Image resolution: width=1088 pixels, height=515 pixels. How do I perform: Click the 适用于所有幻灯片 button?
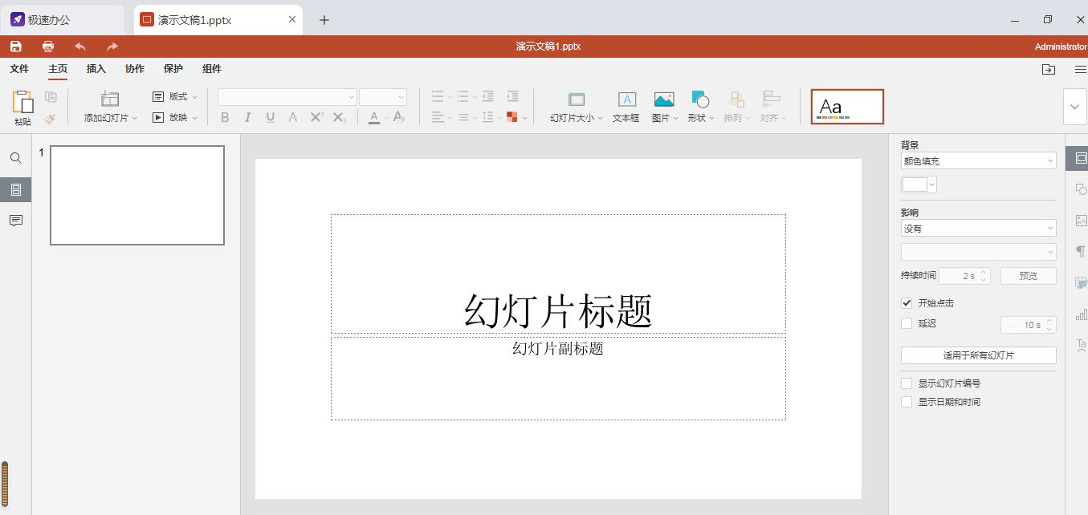click(x=978, y=355)
